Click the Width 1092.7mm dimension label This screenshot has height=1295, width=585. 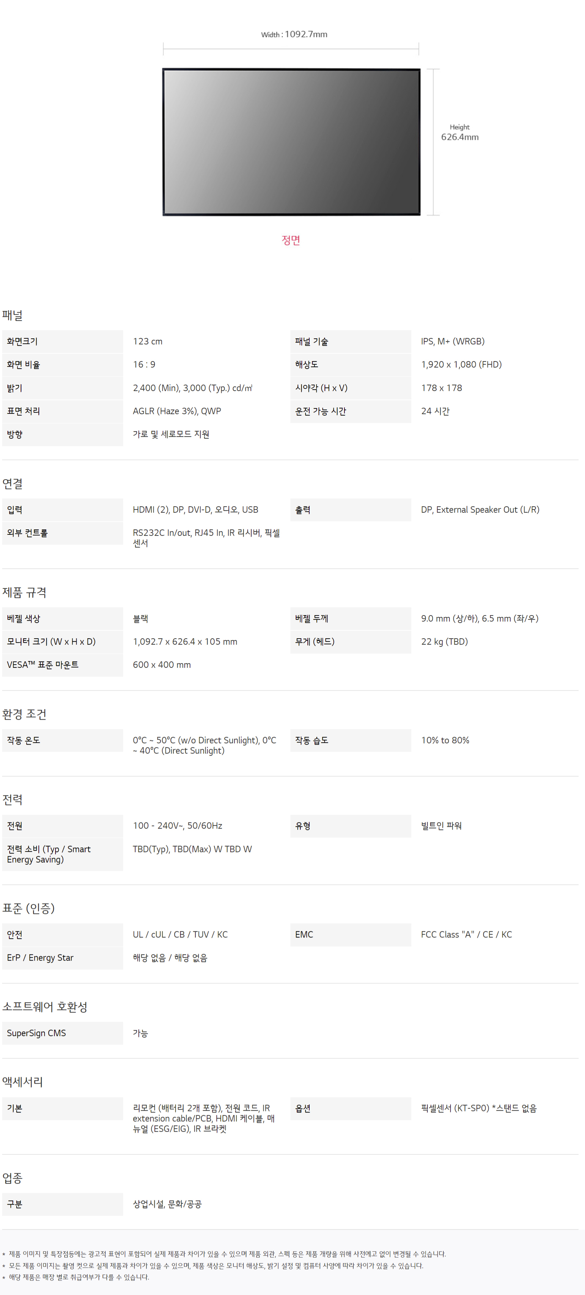[294, 34]
